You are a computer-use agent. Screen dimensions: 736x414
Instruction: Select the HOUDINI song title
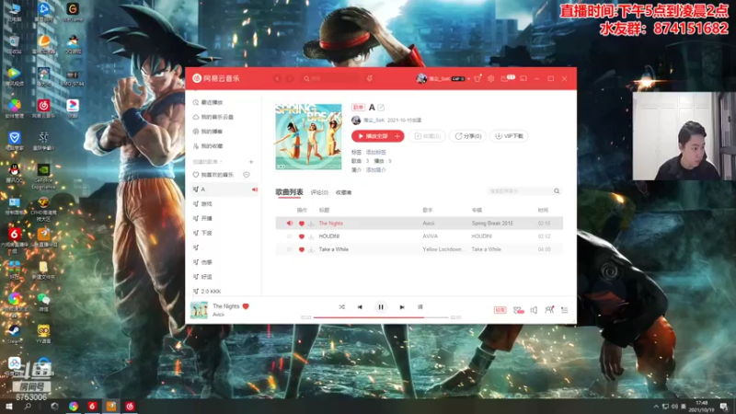329,236
